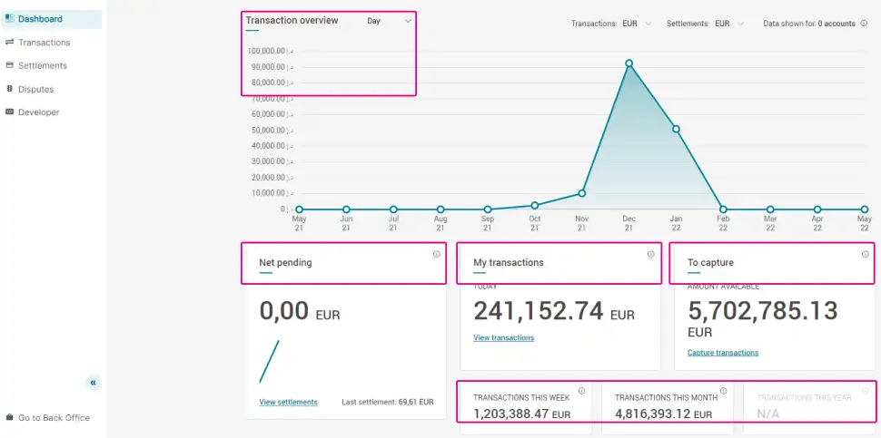Open Settlements in the sidebar menu
The image size is (881, 438).
pos(42,65)
